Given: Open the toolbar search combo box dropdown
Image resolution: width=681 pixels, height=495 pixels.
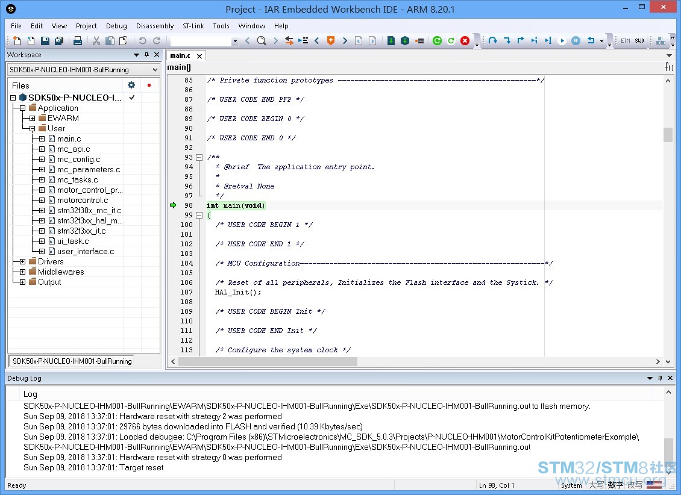Looking at the screenshot, I should pos(235,41).
